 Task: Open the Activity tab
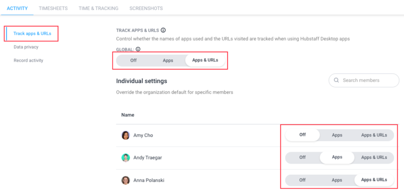pos(17,8)
